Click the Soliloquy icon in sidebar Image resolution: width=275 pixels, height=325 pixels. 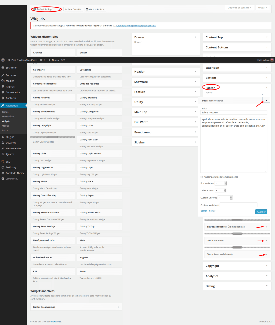click(x=3, y=167)
